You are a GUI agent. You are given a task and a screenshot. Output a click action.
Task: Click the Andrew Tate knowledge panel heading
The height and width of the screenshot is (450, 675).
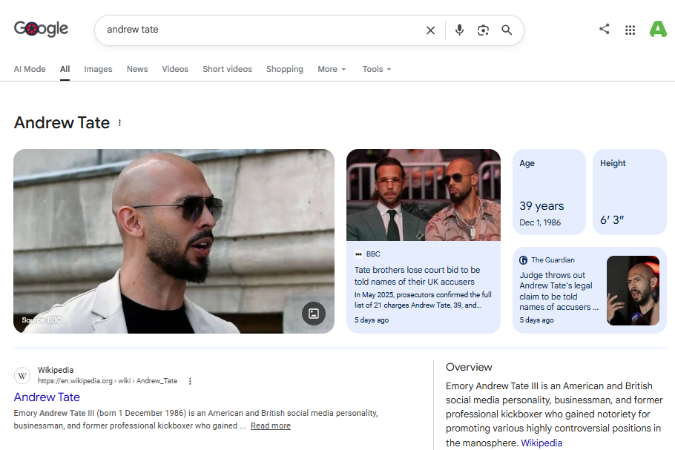pos(62,122)
